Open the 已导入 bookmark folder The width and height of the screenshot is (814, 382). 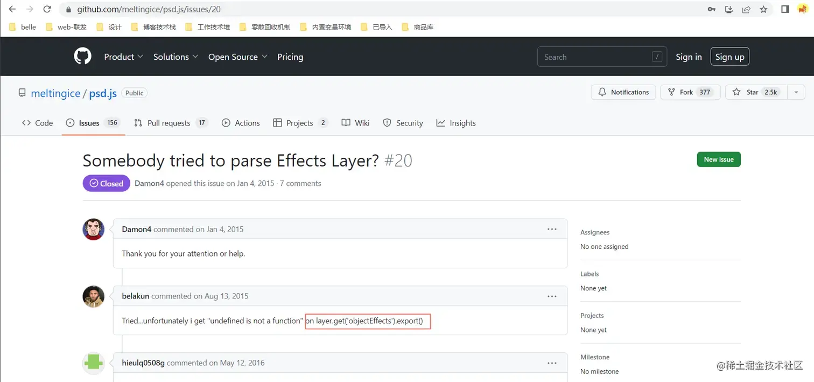tap(376, 27)
